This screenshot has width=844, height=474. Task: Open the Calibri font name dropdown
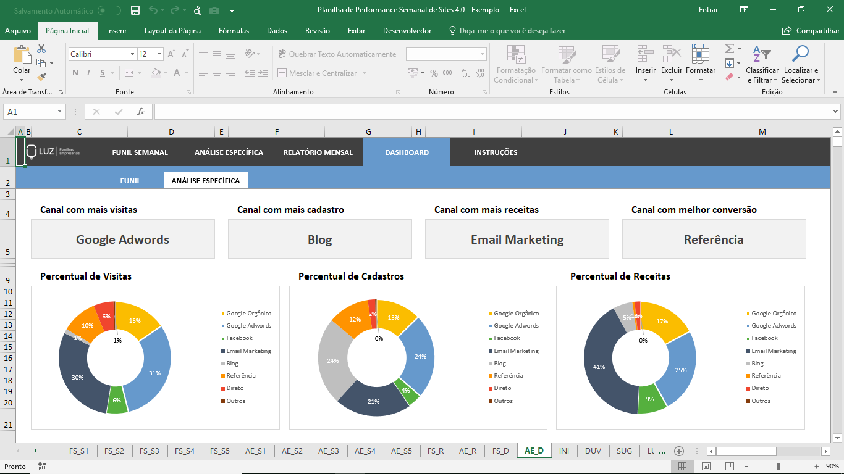[132, 54]
